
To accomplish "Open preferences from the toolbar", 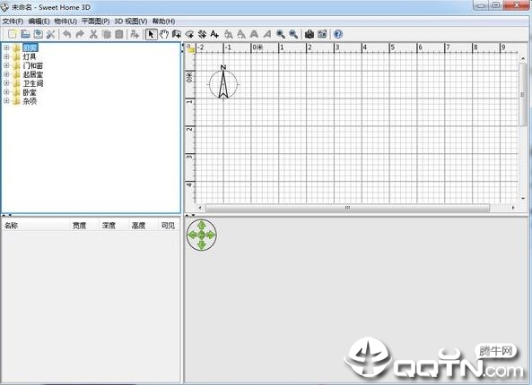I will click(x=51, y=34).
